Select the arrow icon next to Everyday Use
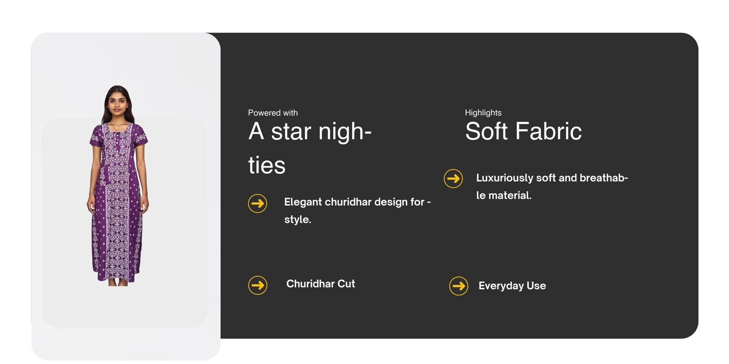This screenshot has width=729, height=364. 458,286
